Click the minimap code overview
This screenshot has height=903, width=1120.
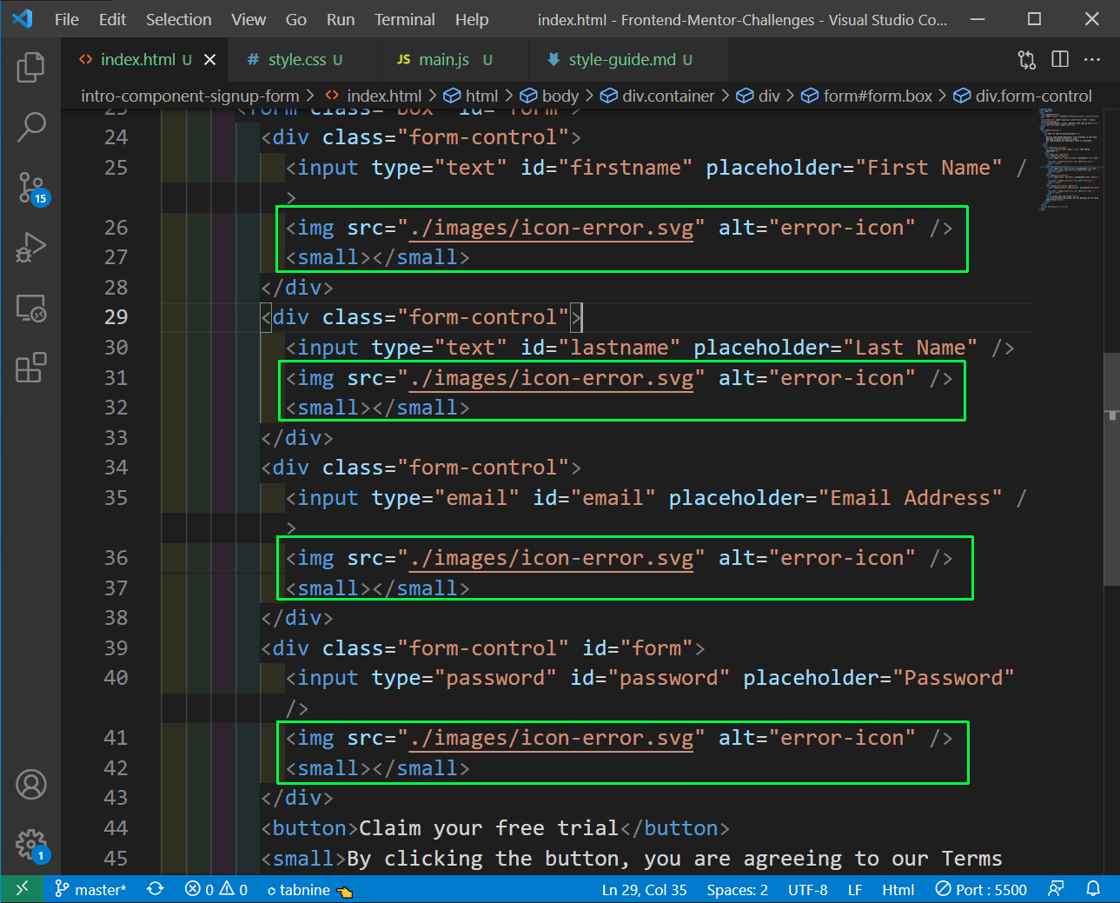pyautogui.click(x=1069, y=161)
